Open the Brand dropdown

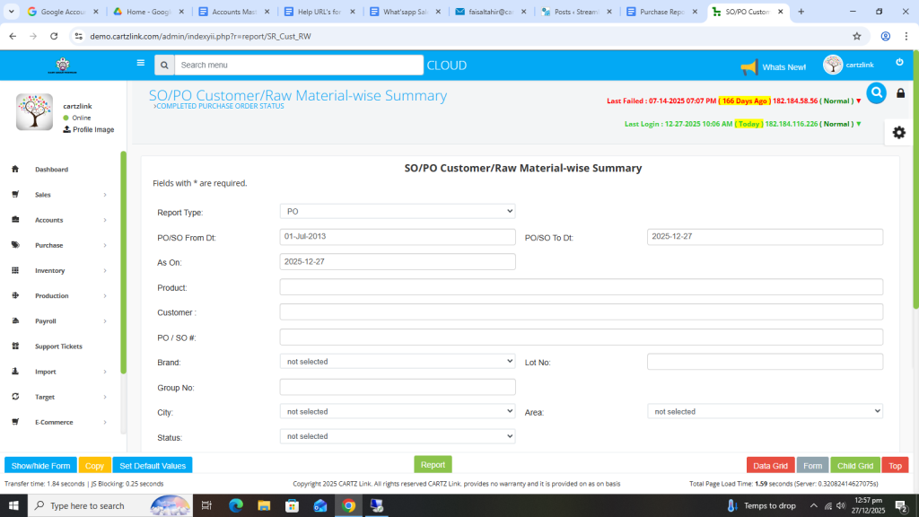point(398,362)
